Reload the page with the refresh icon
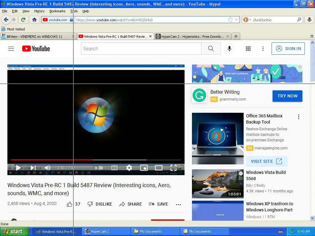 tap(23, 20)
